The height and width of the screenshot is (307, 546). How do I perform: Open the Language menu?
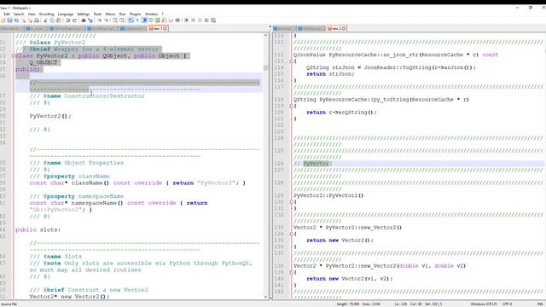66,14
